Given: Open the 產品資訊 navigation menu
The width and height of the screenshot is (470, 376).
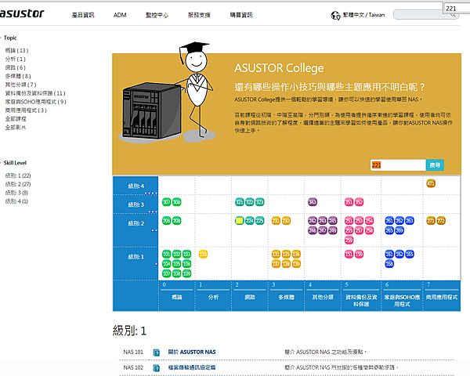Looking at the screenshot, I should point(83,15).
